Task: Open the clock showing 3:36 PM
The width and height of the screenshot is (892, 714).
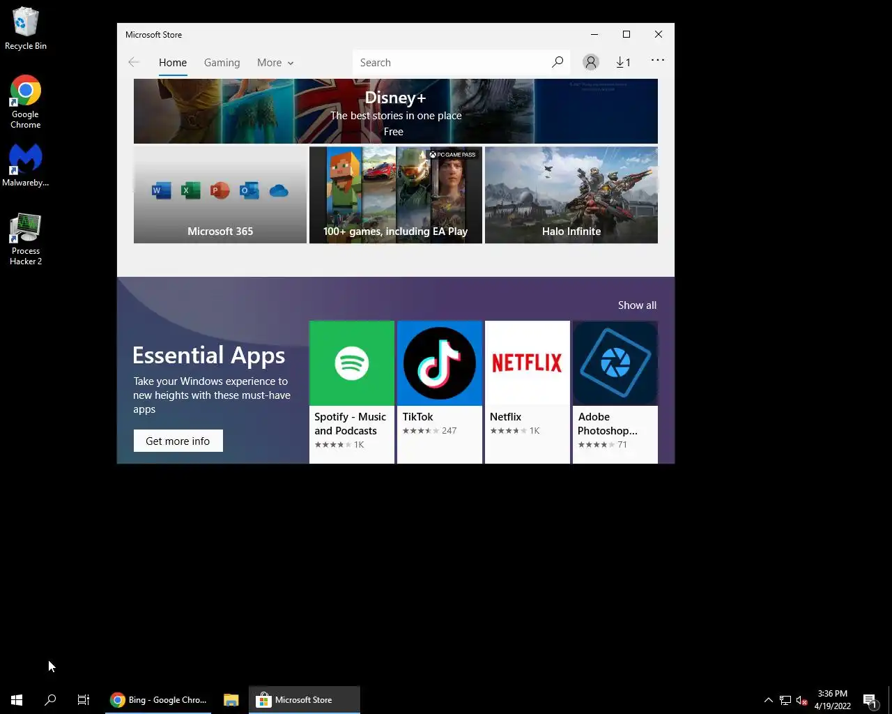Action: pyautogui.click(x=833, y=700)
